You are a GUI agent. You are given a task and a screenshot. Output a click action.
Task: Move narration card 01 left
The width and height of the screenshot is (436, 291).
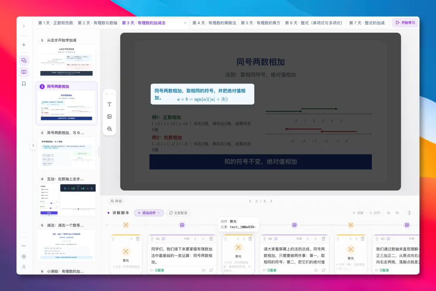[195, 239]
